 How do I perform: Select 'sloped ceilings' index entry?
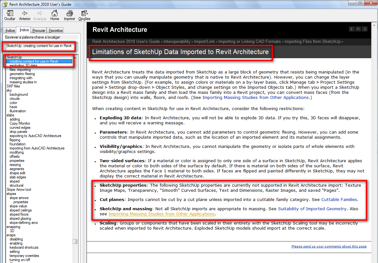pyautogui.click(x=21, y=210)
